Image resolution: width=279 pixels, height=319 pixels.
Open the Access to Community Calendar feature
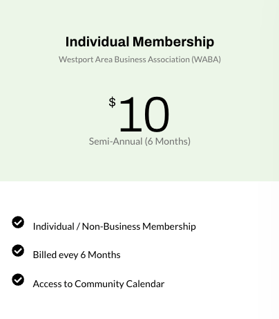tap(99, 284)
